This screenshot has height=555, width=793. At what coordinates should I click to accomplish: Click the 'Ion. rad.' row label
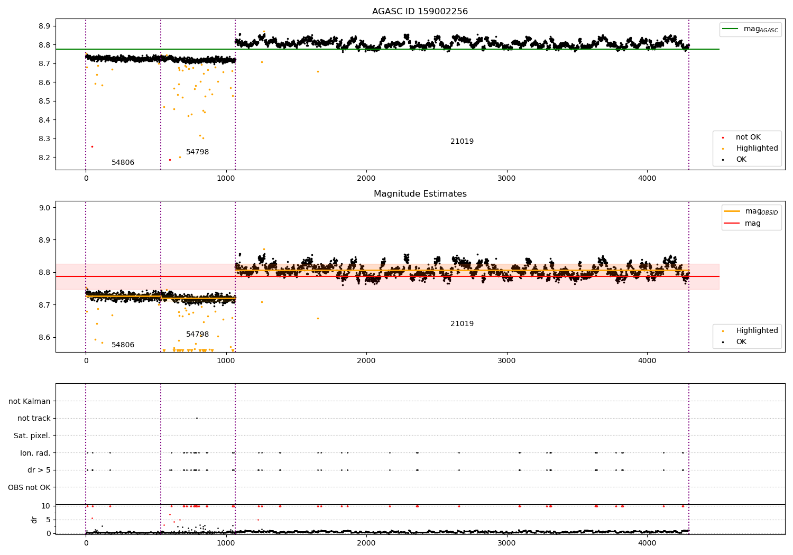[x=35, y=453]
